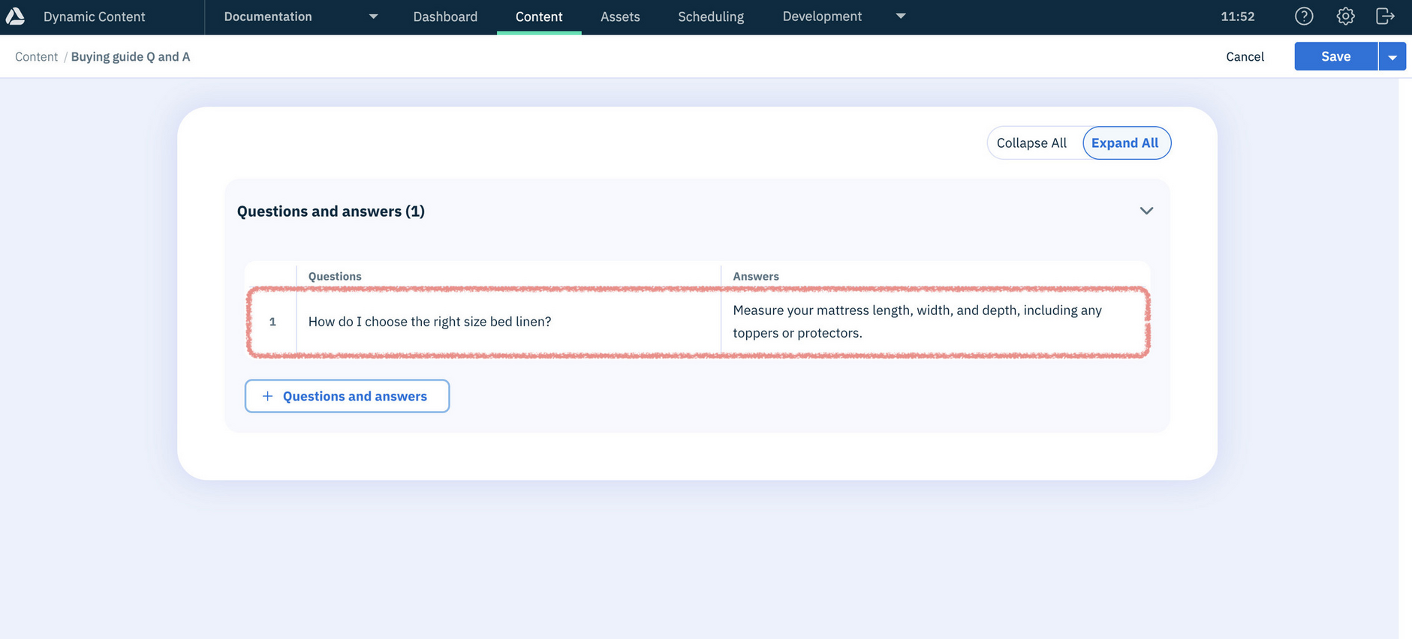Image resolution: width=1412 pixels, height=639 pixels.
Task: Click the log out icon
Action: (1385, 16)
